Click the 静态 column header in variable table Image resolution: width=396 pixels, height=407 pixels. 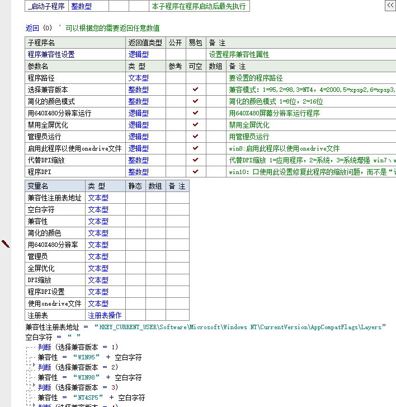135,186
